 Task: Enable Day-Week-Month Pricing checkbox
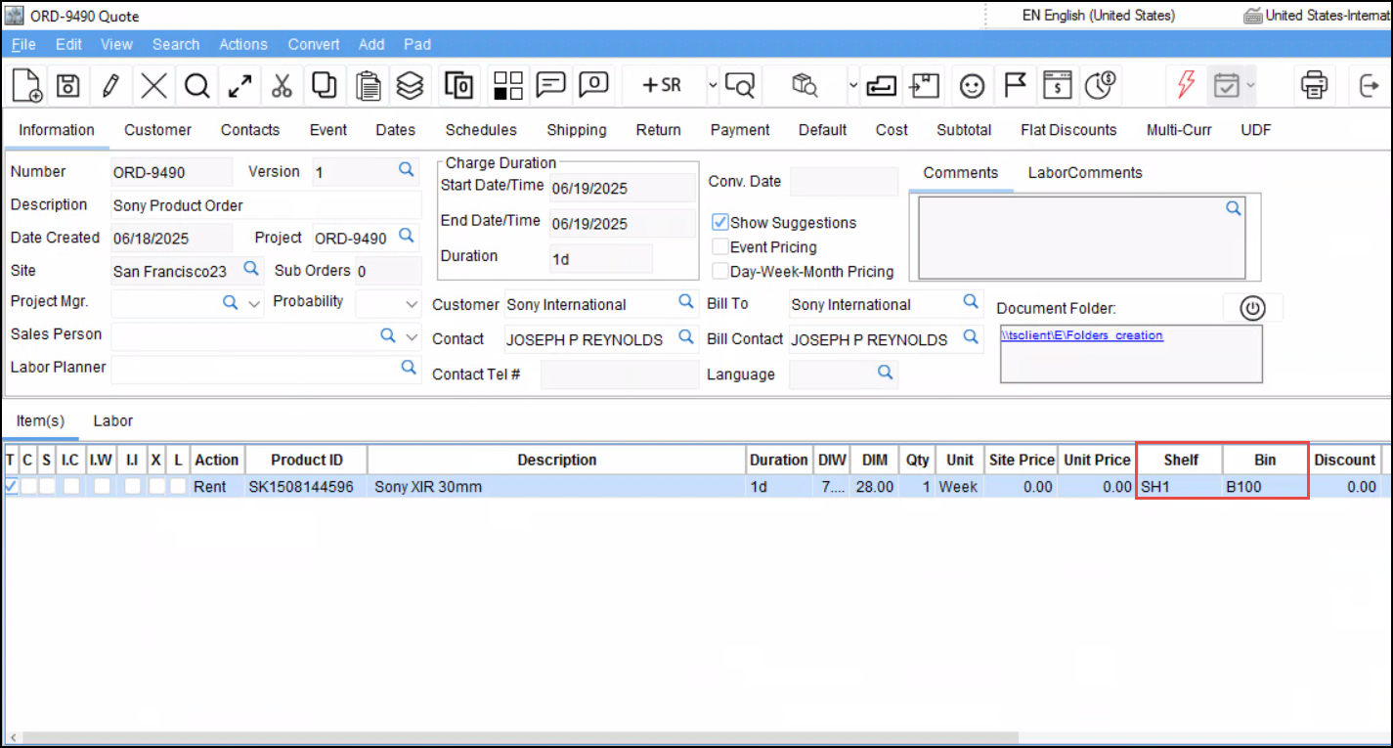[720, 272]
